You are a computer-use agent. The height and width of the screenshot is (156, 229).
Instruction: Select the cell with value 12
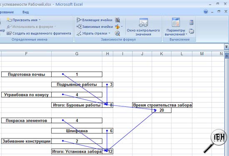[108, 151]
